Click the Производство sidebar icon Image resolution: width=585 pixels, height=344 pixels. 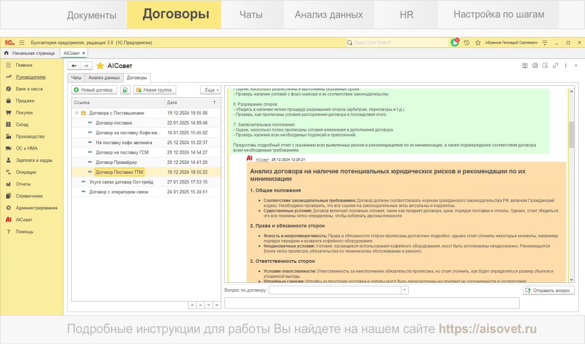coord(9,136)
